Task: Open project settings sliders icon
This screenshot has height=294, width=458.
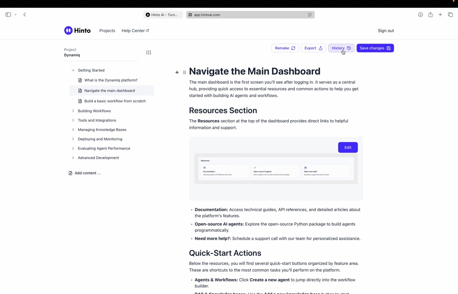Action: [x=148, y=53]
